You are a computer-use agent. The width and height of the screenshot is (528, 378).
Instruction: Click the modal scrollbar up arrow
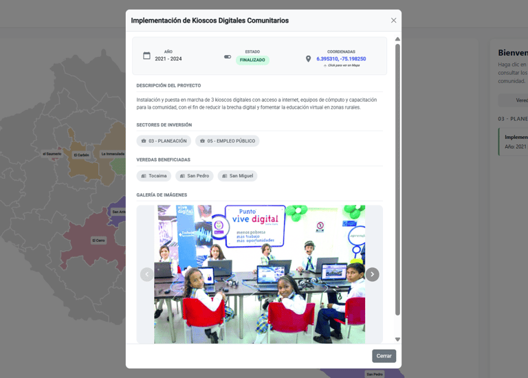click(397, 39)
